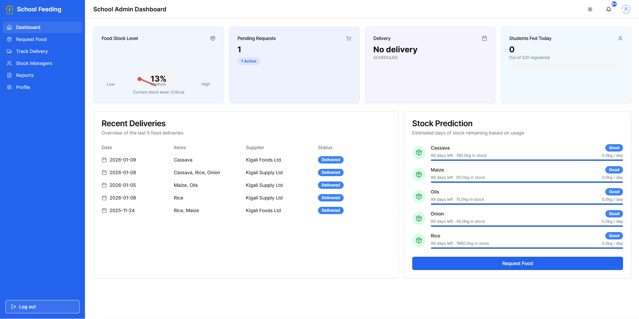Click the School Feeding logo icon

10,9
